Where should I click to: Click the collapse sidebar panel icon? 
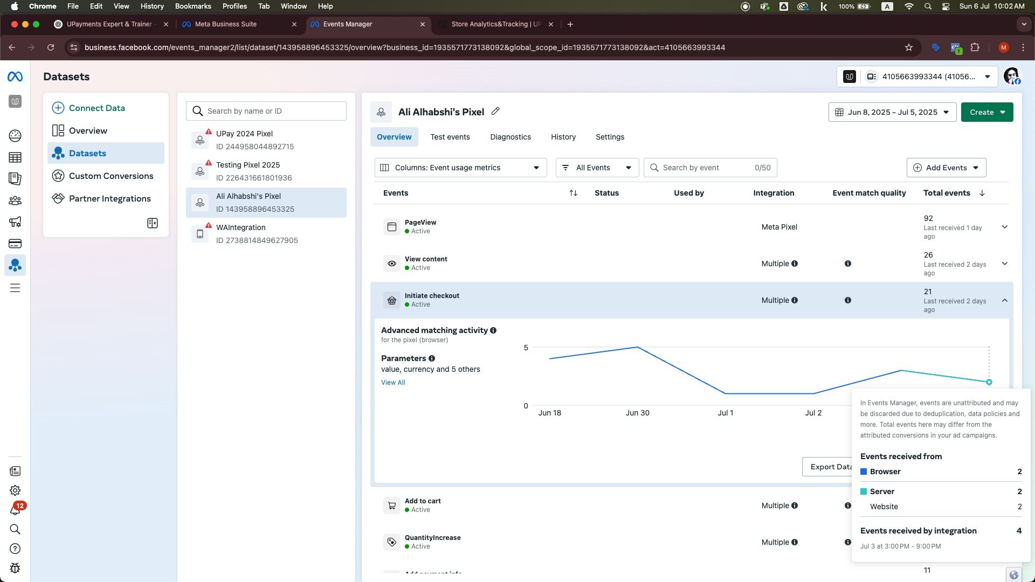(153, 223)
